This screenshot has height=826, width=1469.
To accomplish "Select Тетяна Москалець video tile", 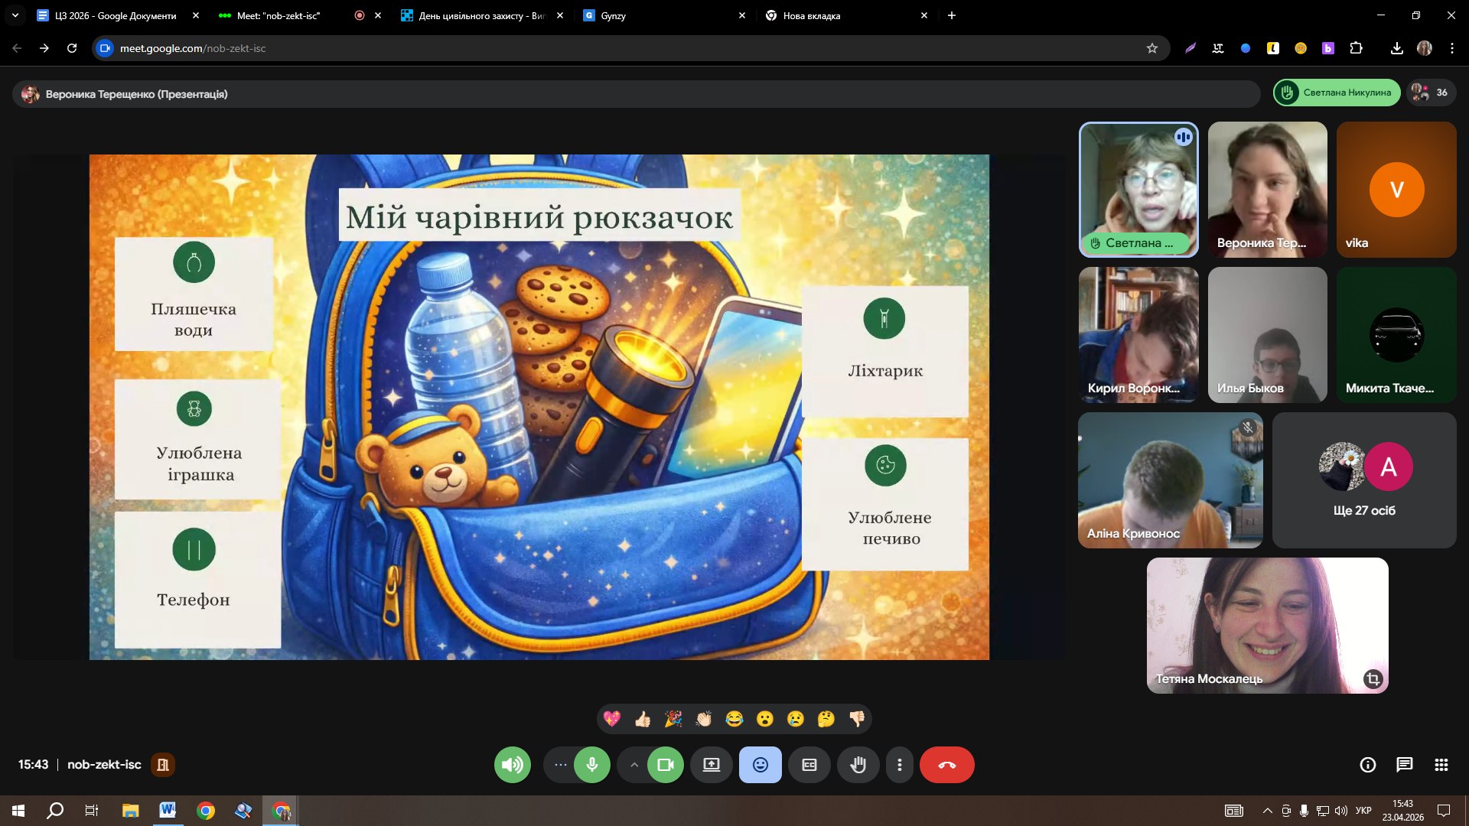I will click(x=1266, y=625).
